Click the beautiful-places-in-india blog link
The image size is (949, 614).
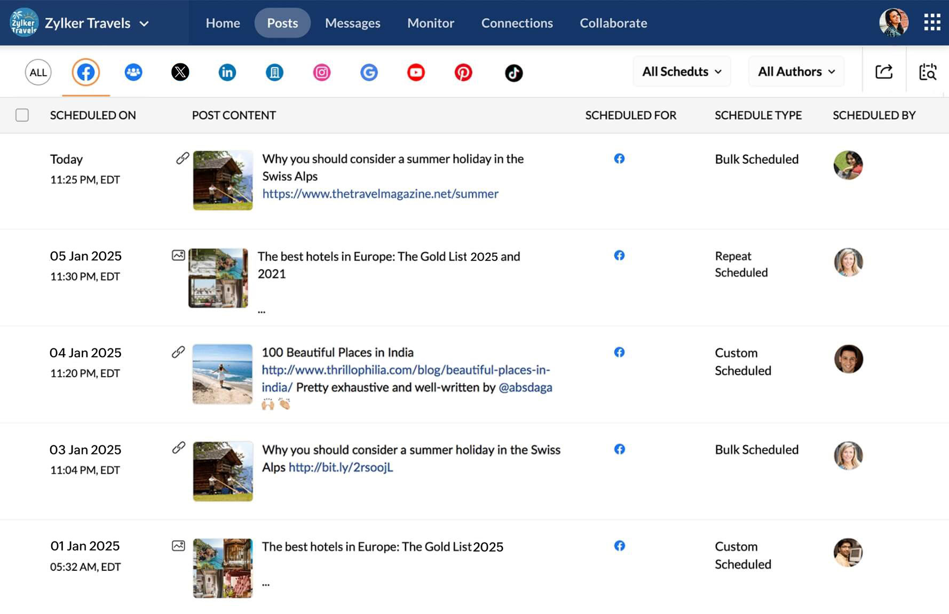pos(406,370)
